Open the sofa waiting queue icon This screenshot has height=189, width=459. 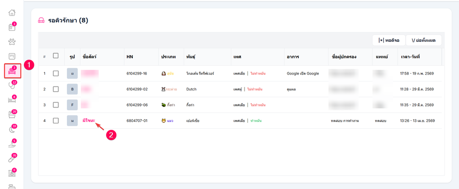click(x=12, y=71)
